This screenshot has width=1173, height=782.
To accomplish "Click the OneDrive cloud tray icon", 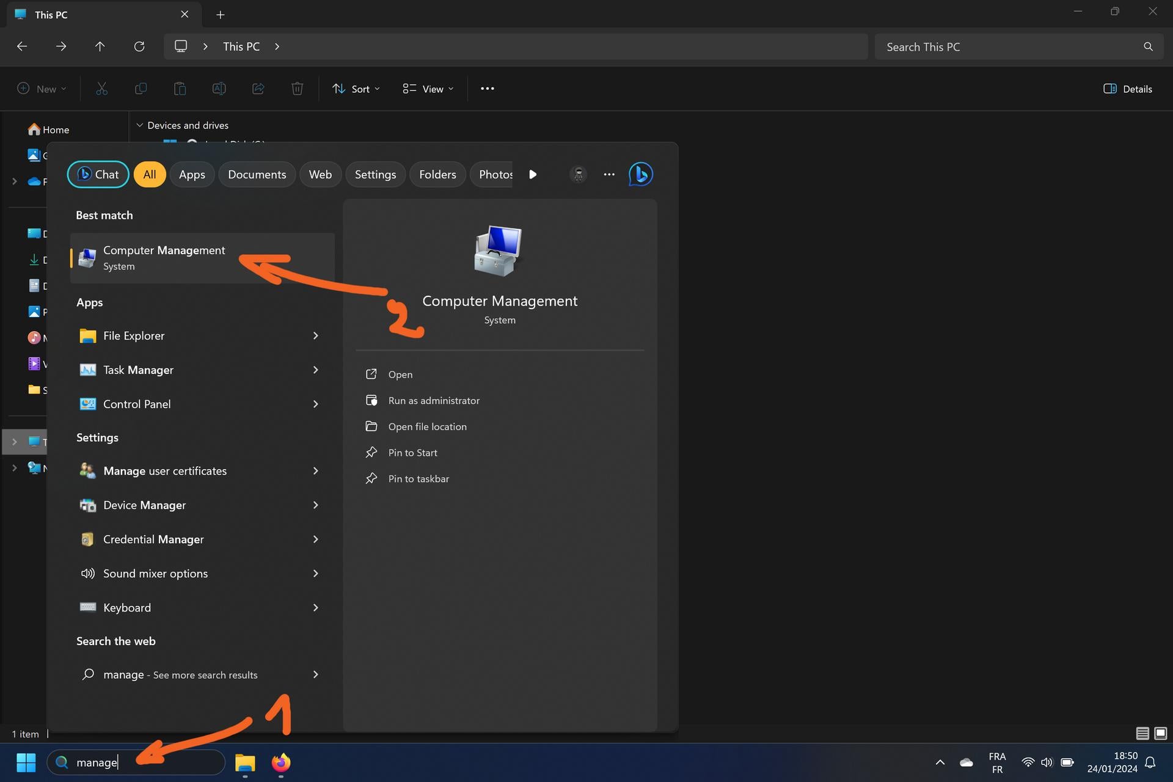I will (x=967, y=762).
